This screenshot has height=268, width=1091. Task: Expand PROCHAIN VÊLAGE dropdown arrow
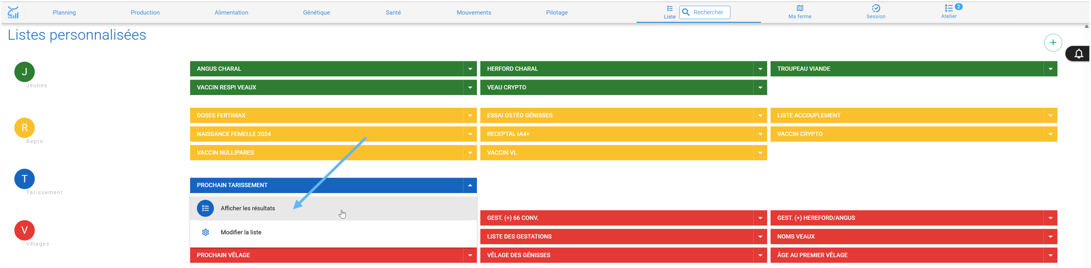(x=470, y=255)
